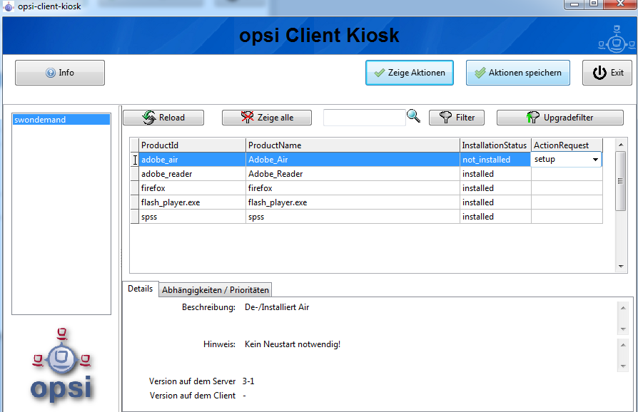Activate the Upgradefilter button

(x=560, y=118)
